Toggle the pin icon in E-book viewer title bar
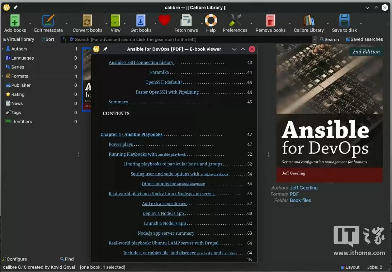392x272 pixels. (105, 49)
